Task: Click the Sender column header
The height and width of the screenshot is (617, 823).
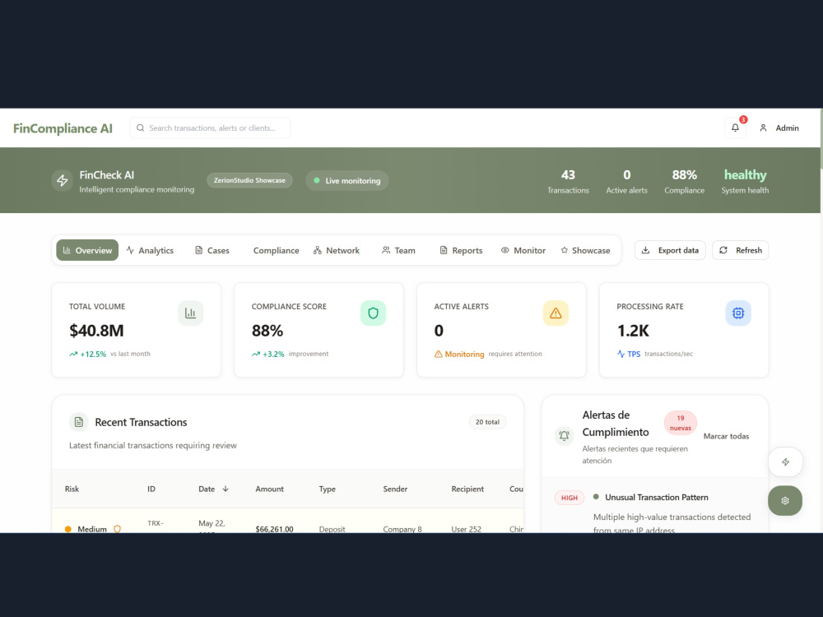Action: pos(395,489)
